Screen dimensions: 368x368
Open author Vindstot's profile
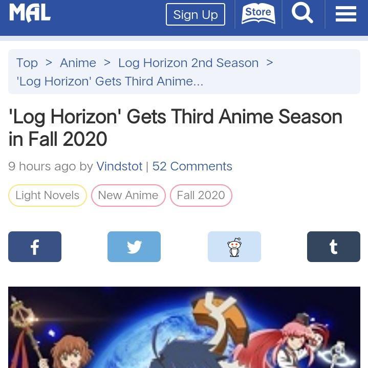[x=119, y=166]
